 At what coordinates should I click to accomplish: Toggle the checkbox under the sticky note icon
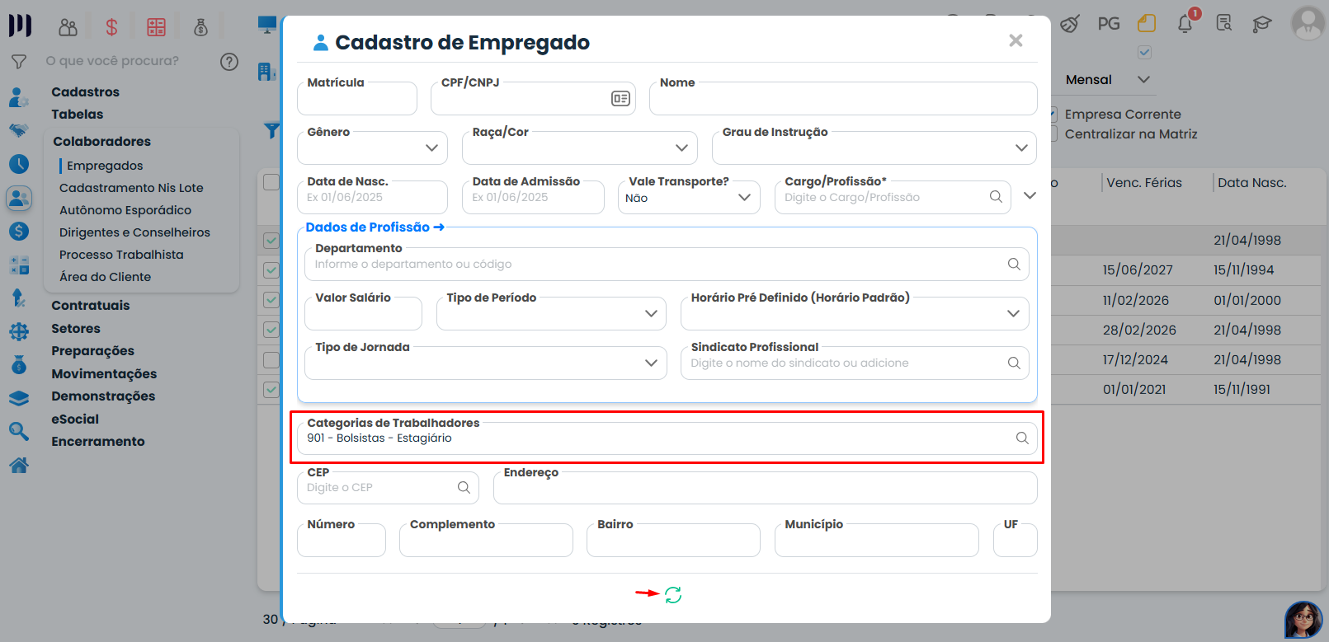click(1144, 52)
